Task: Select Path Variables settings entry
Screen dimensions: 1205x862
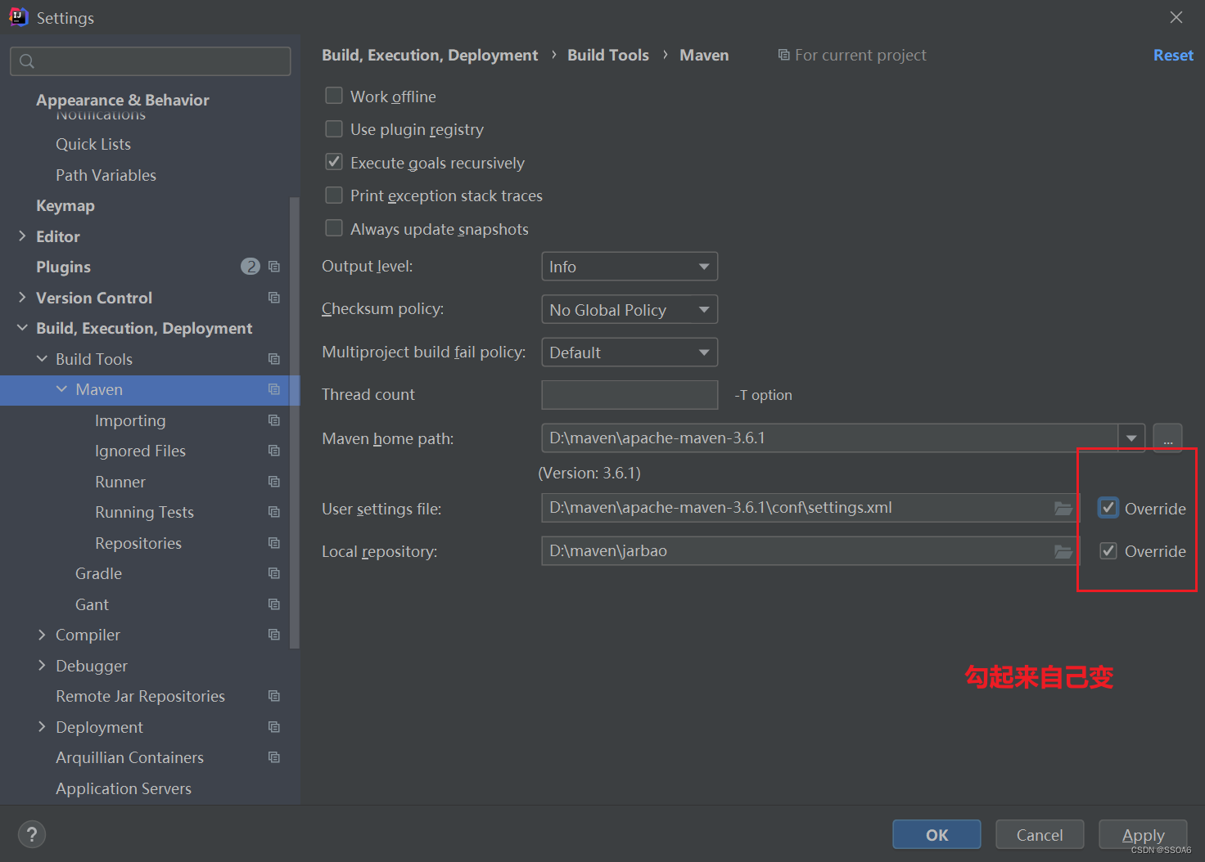Action: 106,175
